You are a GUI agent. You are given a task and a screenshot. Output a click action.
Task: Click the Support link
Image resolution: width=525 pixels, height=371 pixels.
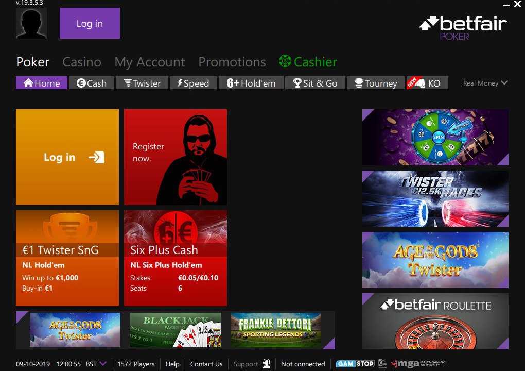(x=246, y=364)
